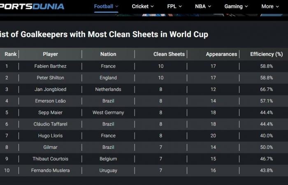This screenshot has height=185, width=288.
Task: Click Jan Jongbloed in the table
Action: tap(51, 89)
